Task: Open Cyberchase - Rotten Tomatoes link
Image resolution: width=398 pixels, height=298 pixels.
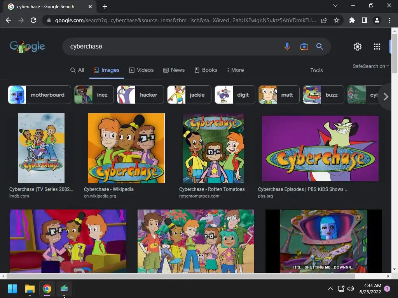Action: pos(212,189)
